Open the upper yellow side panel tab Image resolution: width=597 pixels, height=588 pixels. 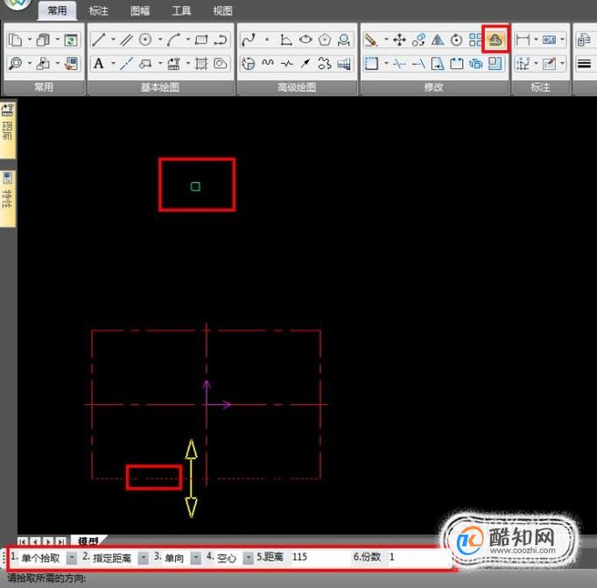coord(8,130)
